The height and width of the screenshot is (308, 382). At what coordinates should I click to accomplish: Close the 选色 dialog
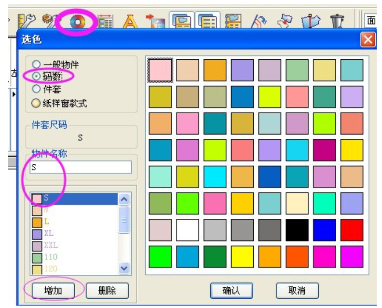pos(368,40)
